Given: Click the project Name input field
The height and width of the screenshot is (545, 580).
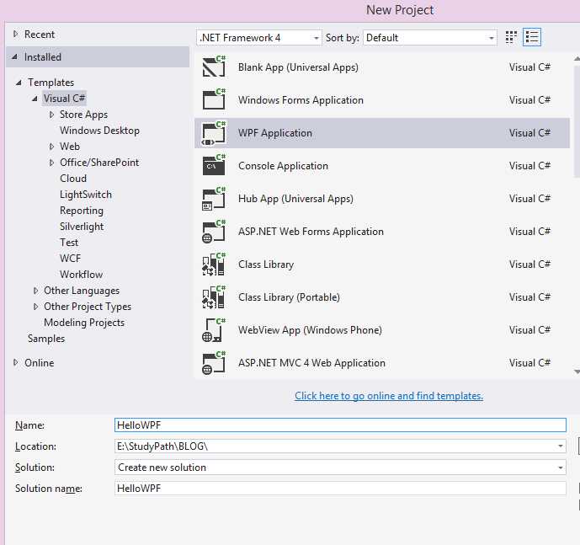Looking at the screenshot, I should [x=340, y=425].
